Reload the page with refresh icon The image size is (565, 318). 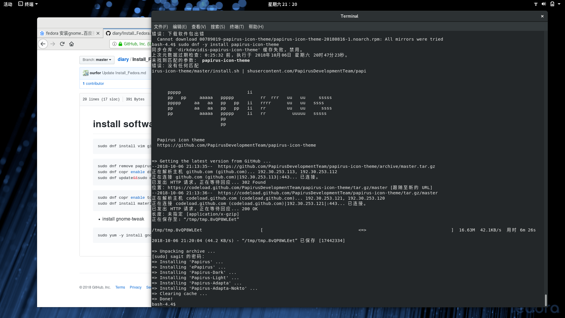62,44
